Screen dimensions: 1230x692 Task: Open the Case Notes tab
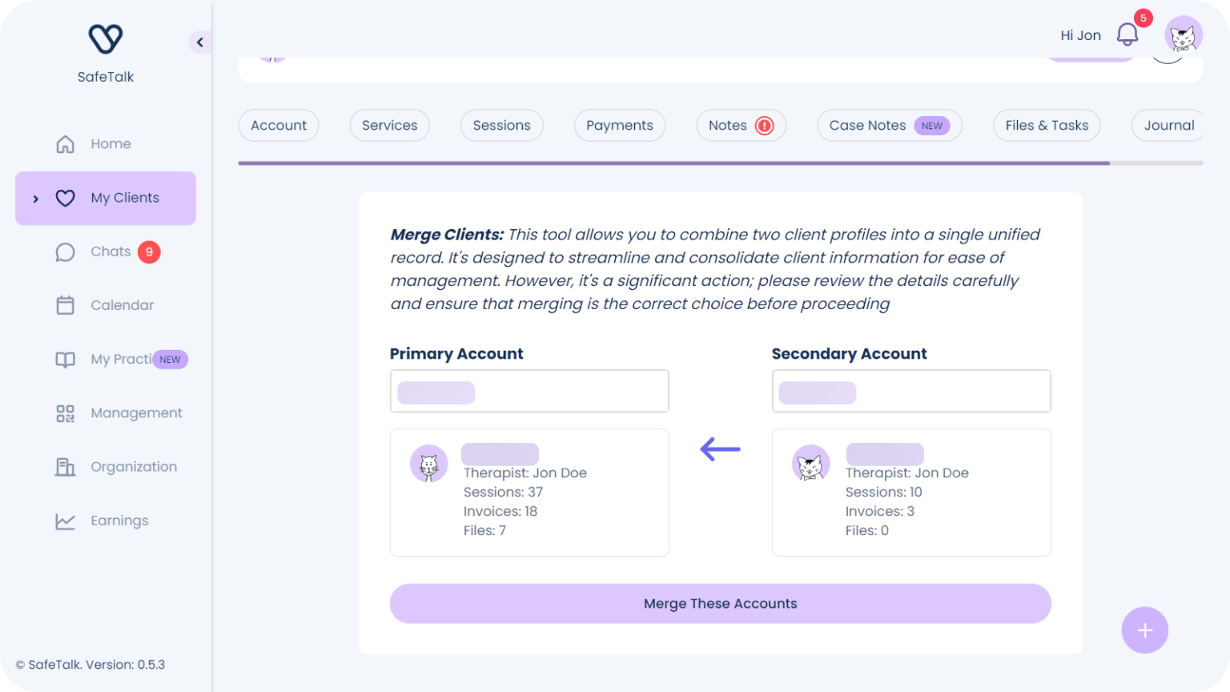[888, 126]
